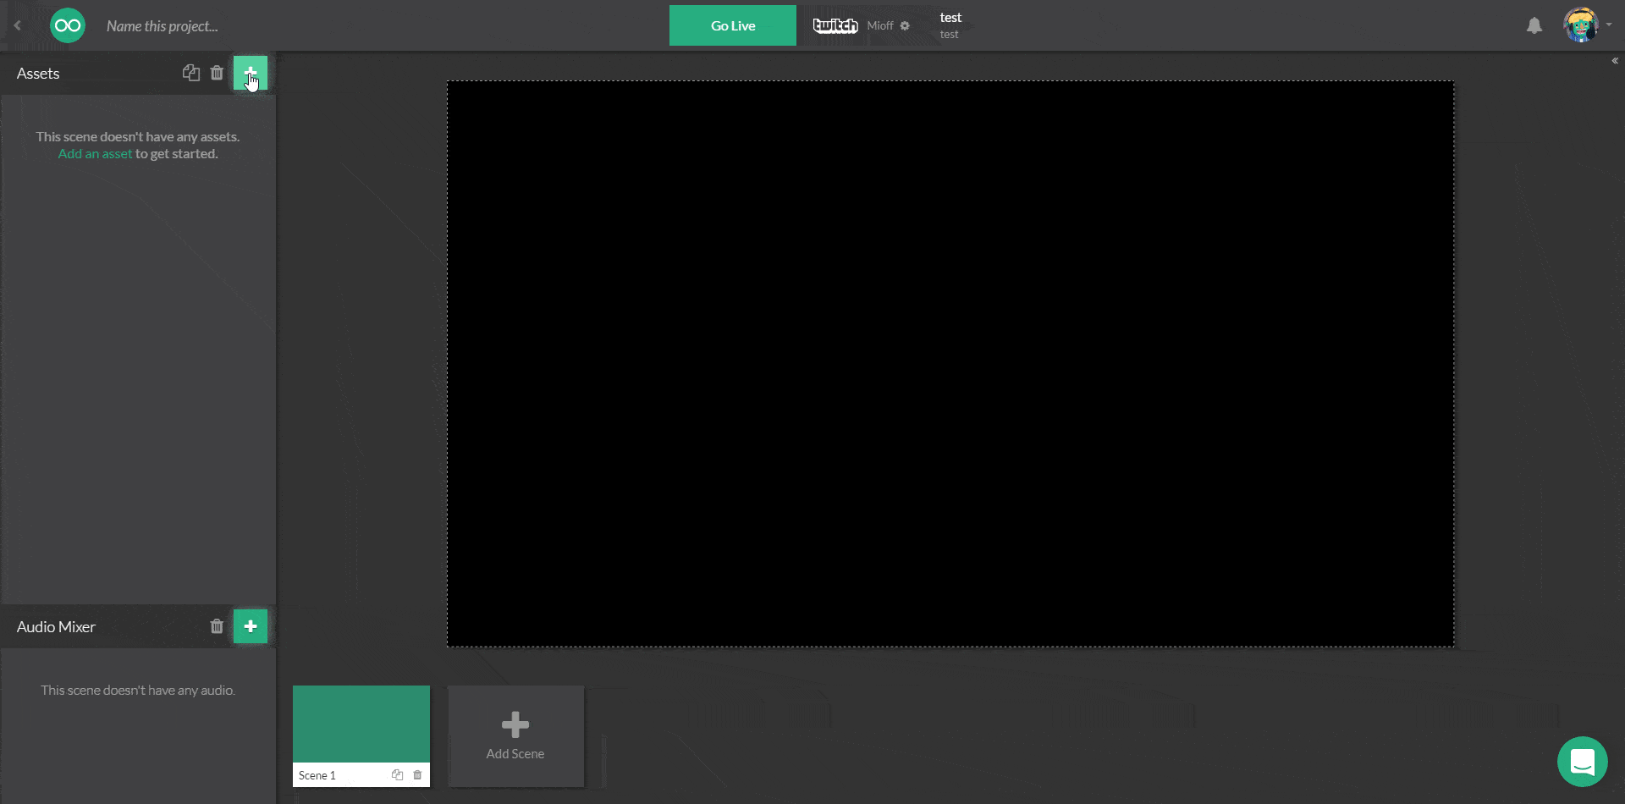Open the notifications bell
Screen dimensions: 1625x804
(x=1534, y=25)
